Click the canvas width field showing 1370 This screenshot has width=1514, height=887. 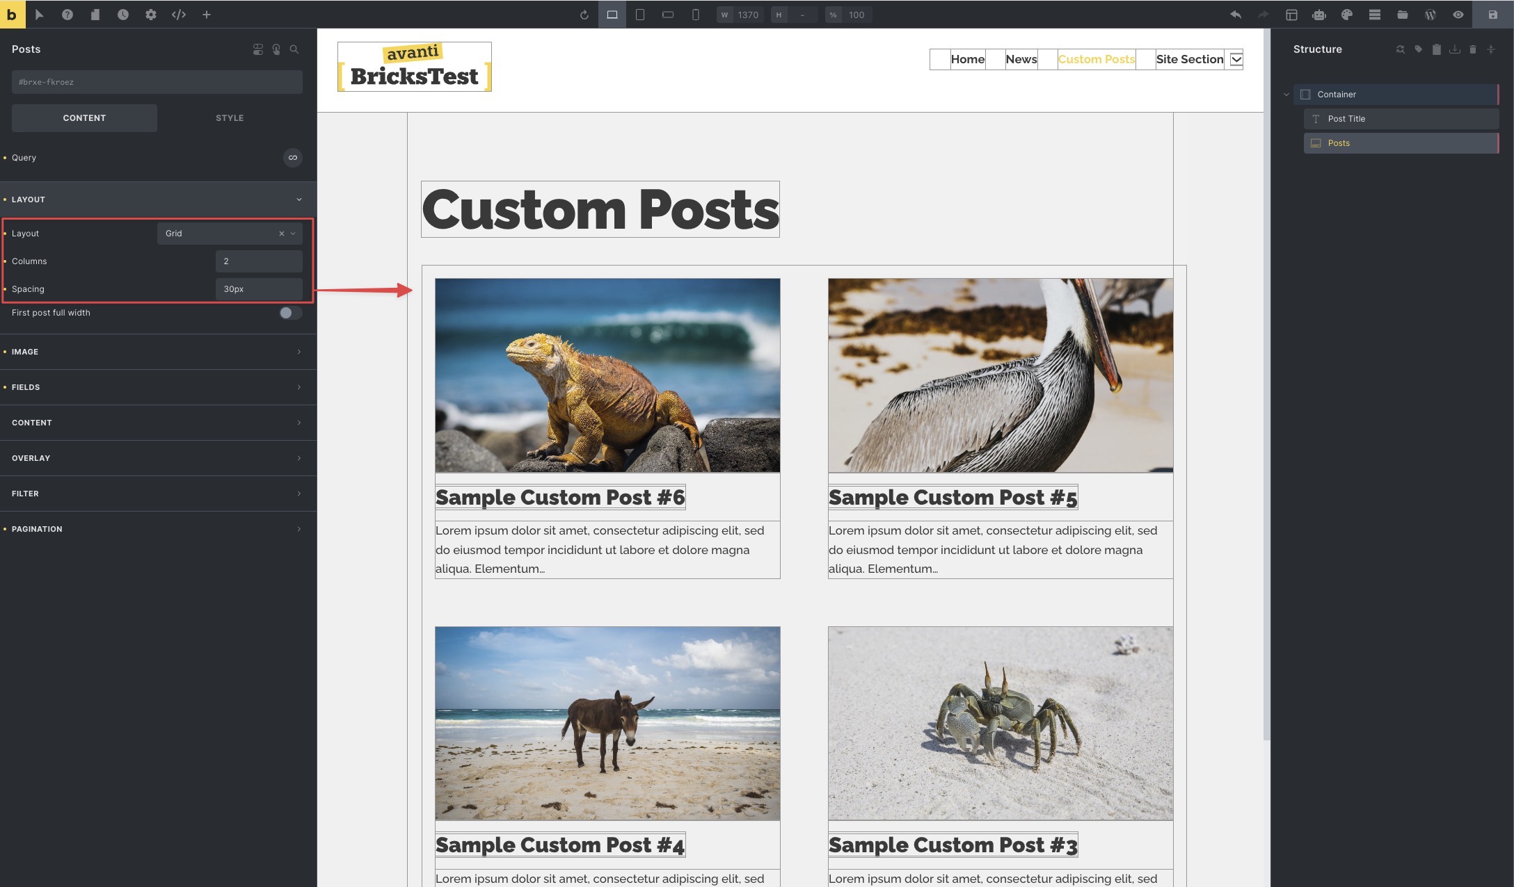[x=740, y=15]
